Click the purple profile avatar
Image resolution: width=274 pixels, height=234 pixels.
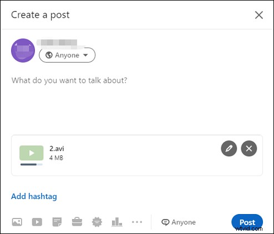[x=23, y=50]
